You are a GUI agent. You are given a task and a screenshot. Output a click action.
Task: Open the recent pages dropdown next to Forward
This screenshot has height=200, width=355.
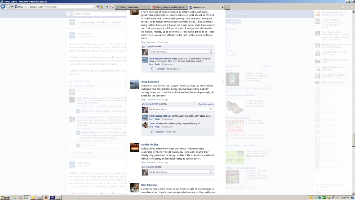coord(12,7)
